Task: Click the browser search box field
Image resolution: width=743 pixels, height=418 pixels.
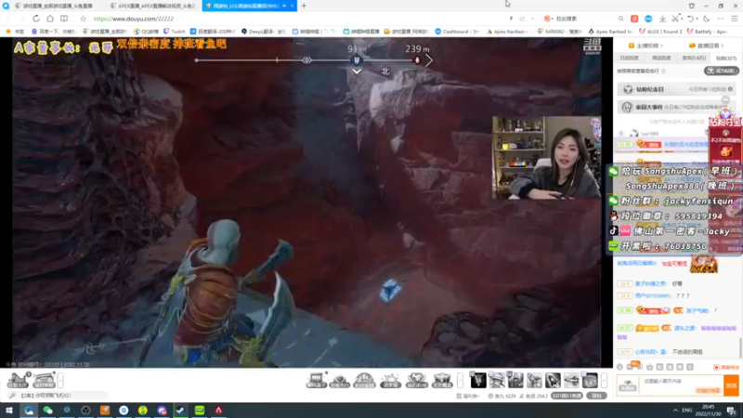Action: (585, 19)
